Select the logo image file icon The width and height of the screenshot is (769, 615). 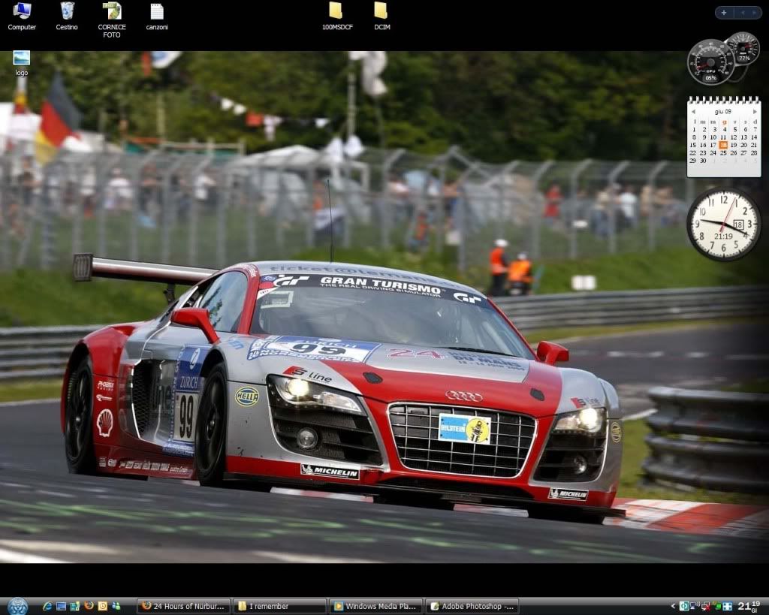[22, 63]
